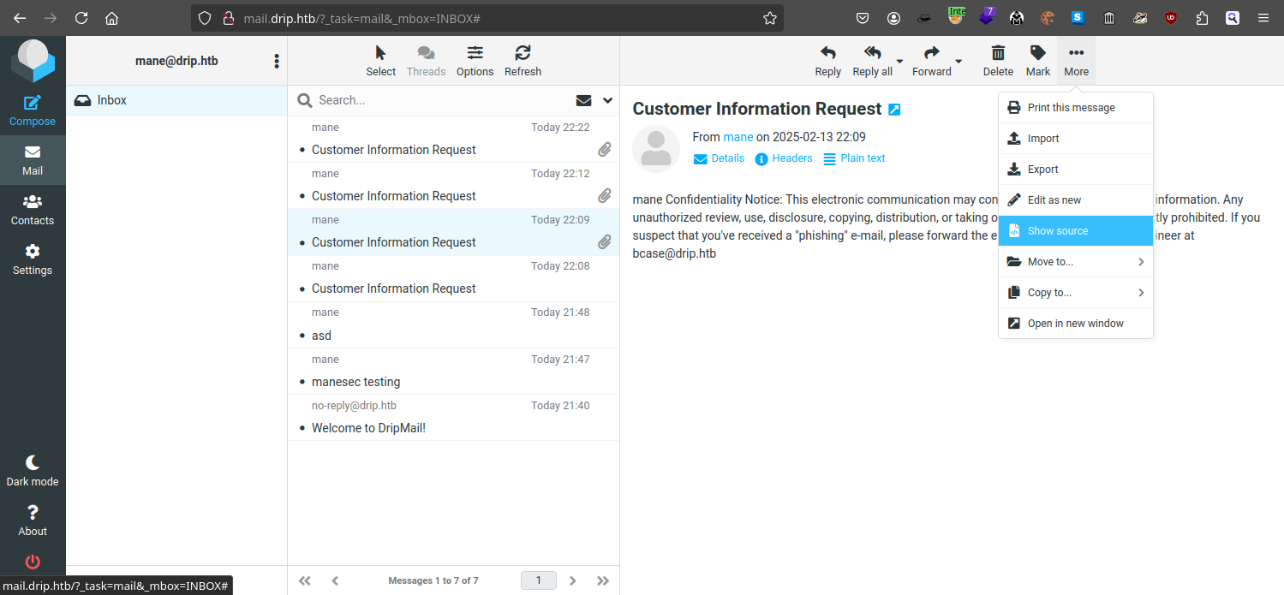Expand the Reply all dropdown arrow
The image size is (1284, 595).
click(899, 62)
